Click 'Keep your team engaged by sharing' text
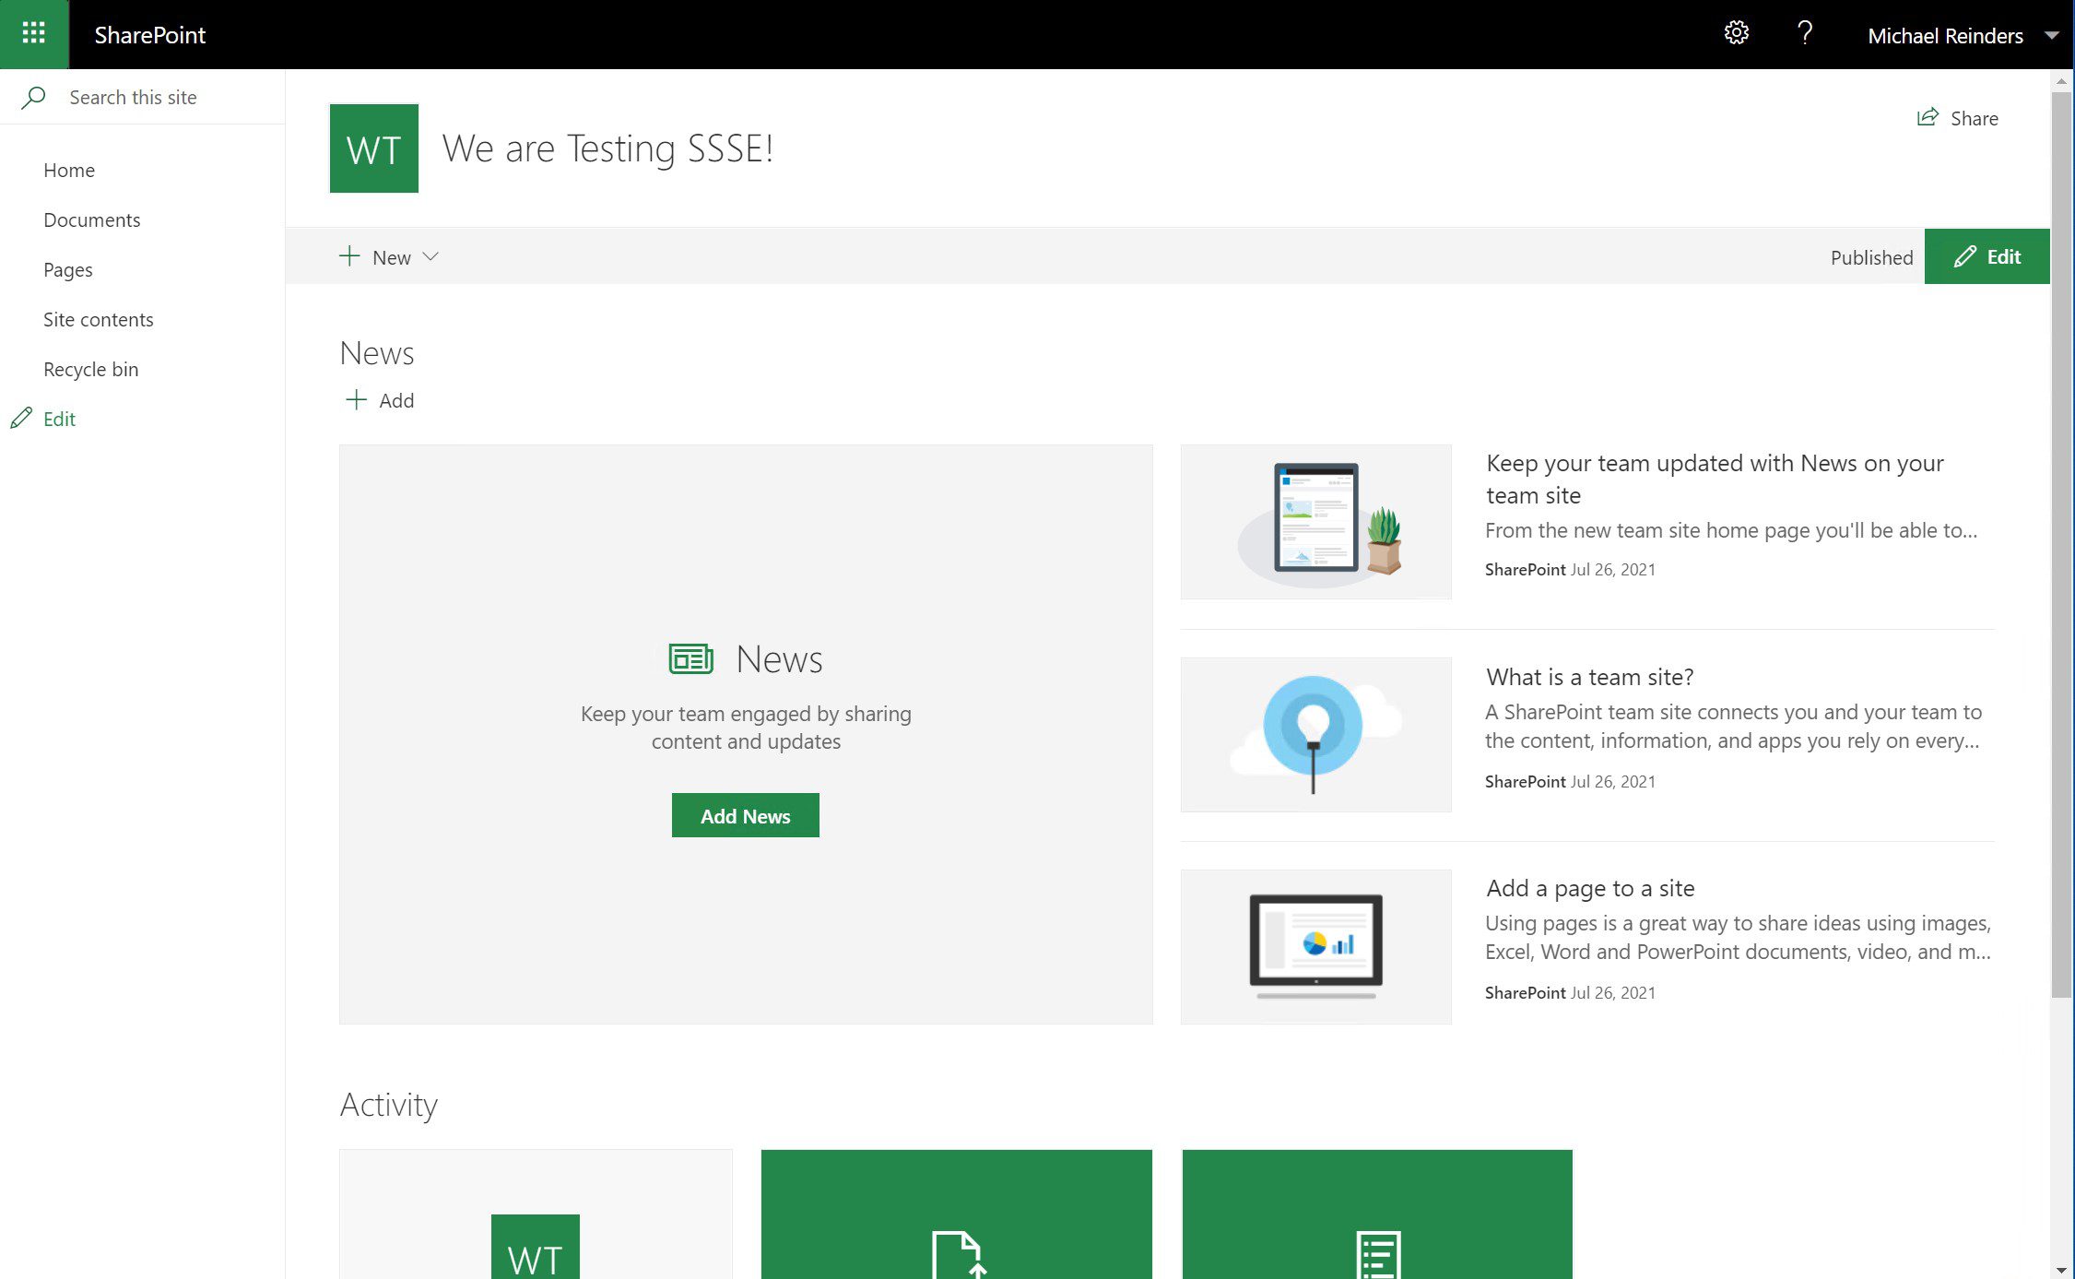The width and height of the screenshot is (2075, 1279). pyautogui.click(x=746, y=727)
